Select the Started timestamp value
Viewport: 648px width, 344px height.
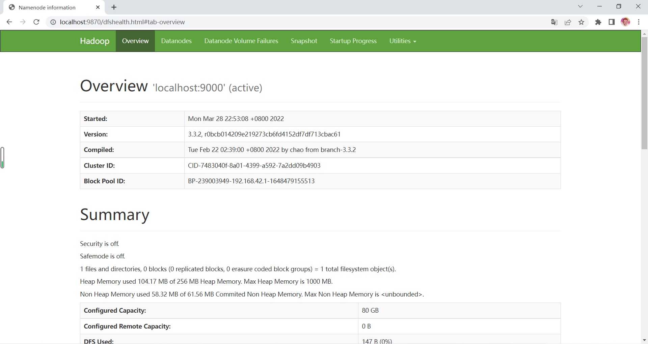pyautogui.click(x=236, y=119)
